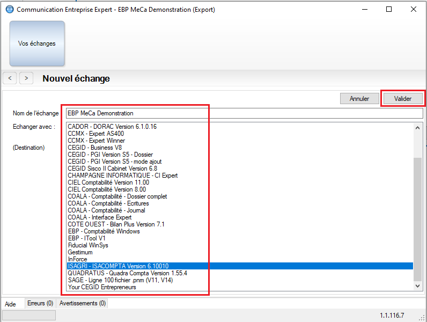
Task: Select Fiducial WinSys entry
Action: pyautogui.click(x=240, y=245)
